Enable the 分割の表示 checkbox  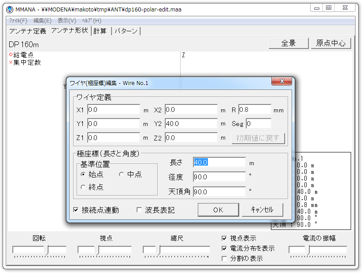pyautogui.click(x=225, y=259)
